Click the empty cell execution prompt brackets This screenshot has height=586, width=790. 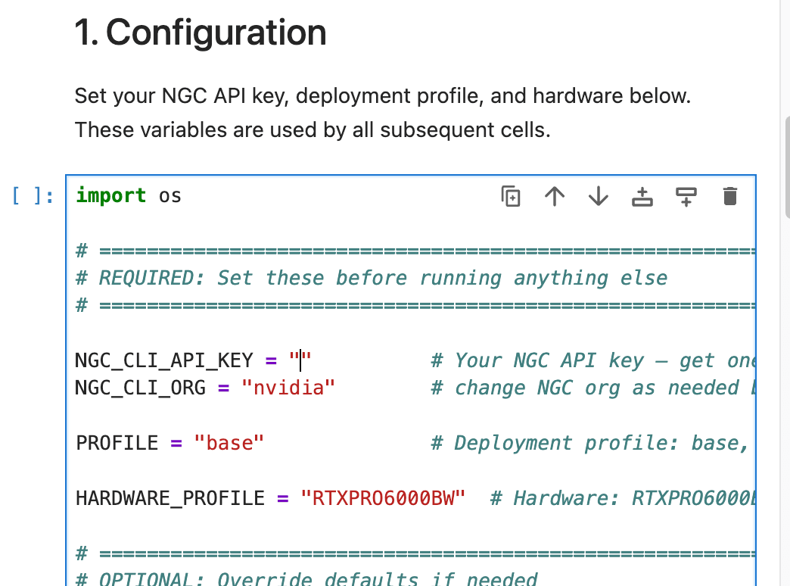[x=33, y=195]
